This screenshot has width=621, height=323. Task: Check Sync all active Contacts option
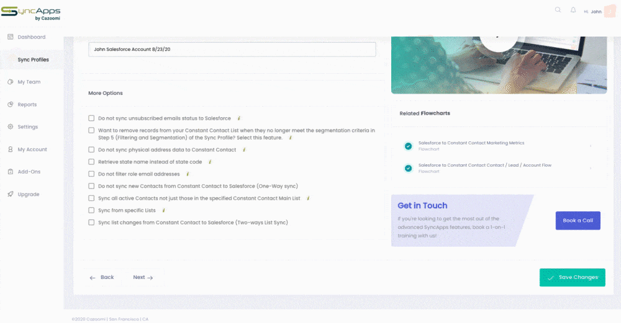click(x=91, y=198)
